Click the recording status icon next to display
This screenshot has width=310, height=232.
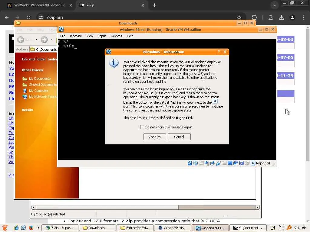click(236, 163)
